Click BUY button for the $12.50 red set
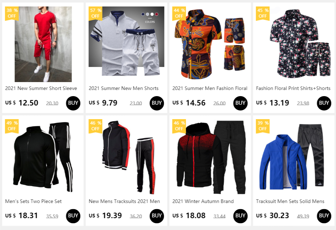 (73, 103)
